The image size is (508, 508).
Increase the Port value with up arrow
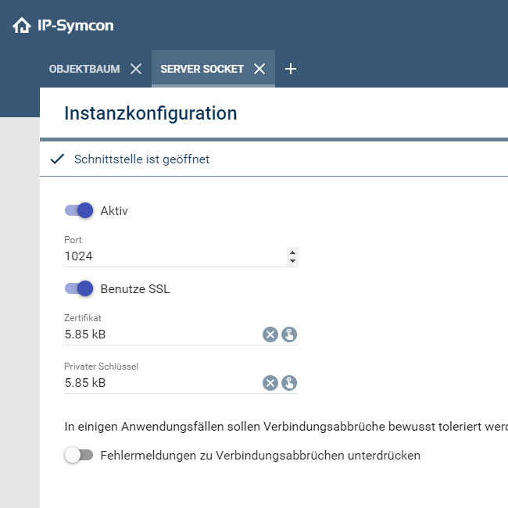pyautogui.click(x=292, y=252)
